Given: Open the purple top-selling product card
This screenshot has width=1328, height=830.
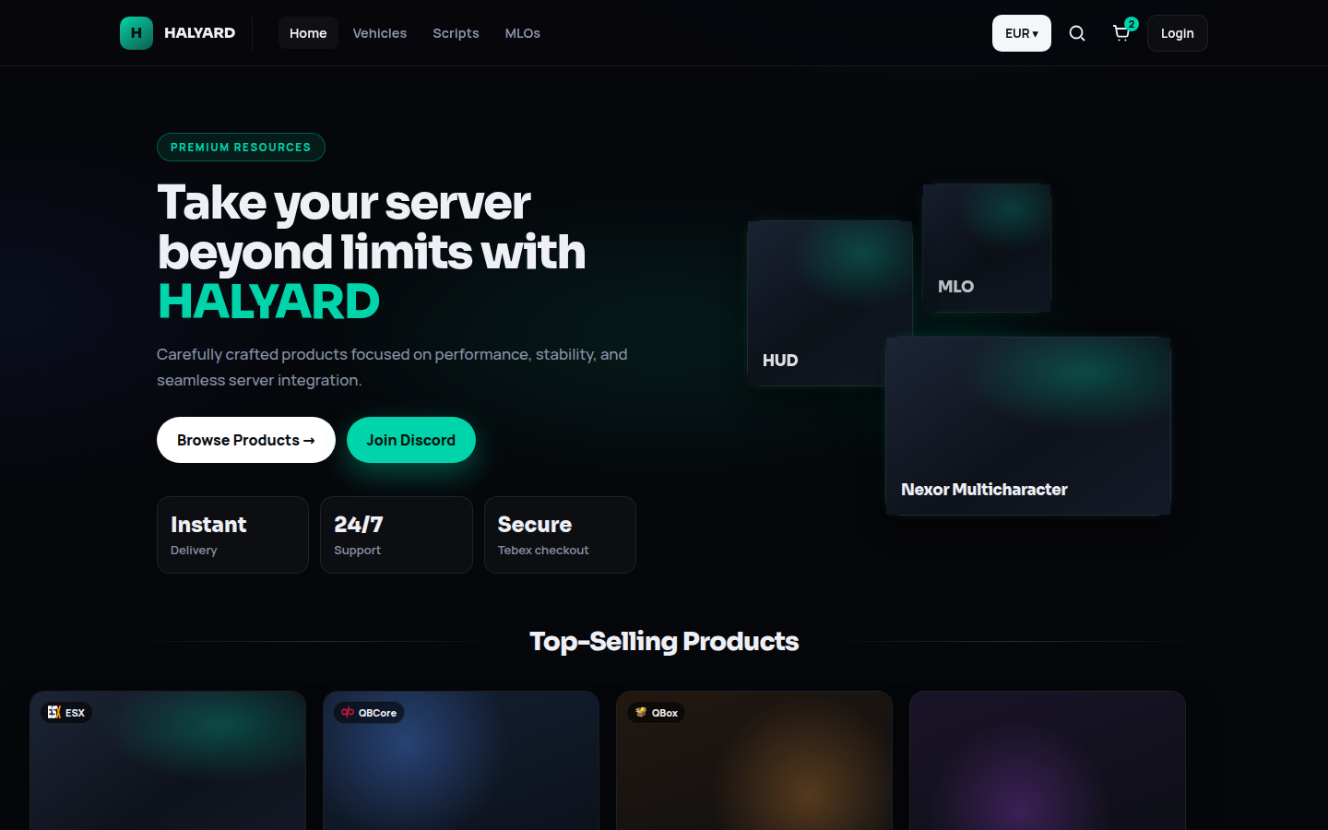Looking at the screenshot, I should pyautogui.click(x=1048, y=761).
